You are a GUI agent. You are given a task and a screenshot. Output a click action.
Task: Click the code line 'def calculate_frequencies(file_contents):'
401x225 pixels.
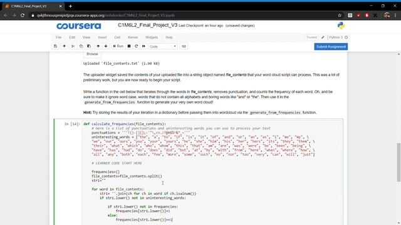[125, 124]
